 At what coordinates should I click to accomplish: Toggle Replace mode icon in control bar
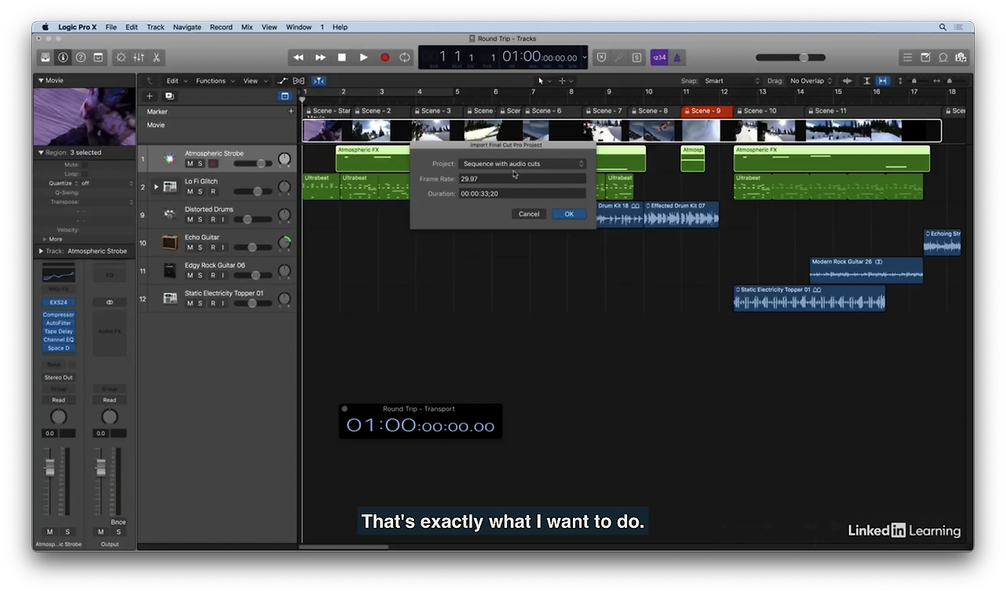coord(601,57)
